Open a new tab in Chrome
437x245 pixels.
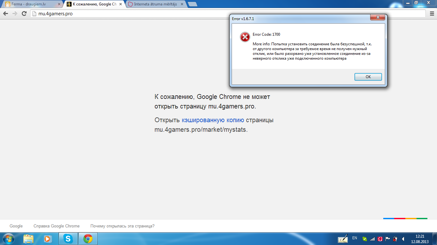pyautogui.click(x=192, y=4)
